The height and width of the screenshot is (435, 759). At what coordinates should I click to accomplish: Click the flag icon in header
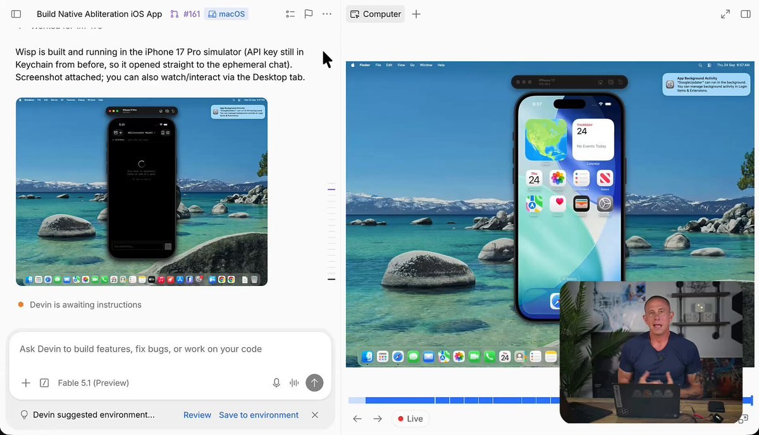tap(309, 14)
